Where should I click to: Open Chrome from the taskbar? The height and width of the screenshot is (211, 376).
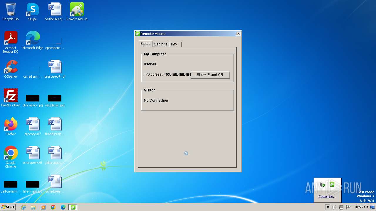(x=53, y=207)
